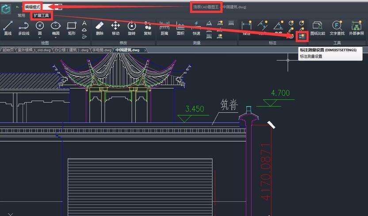The image size is (368, 216).
Task: Open the 编辑模式 mode dropdown
Action: click(59, 7)
